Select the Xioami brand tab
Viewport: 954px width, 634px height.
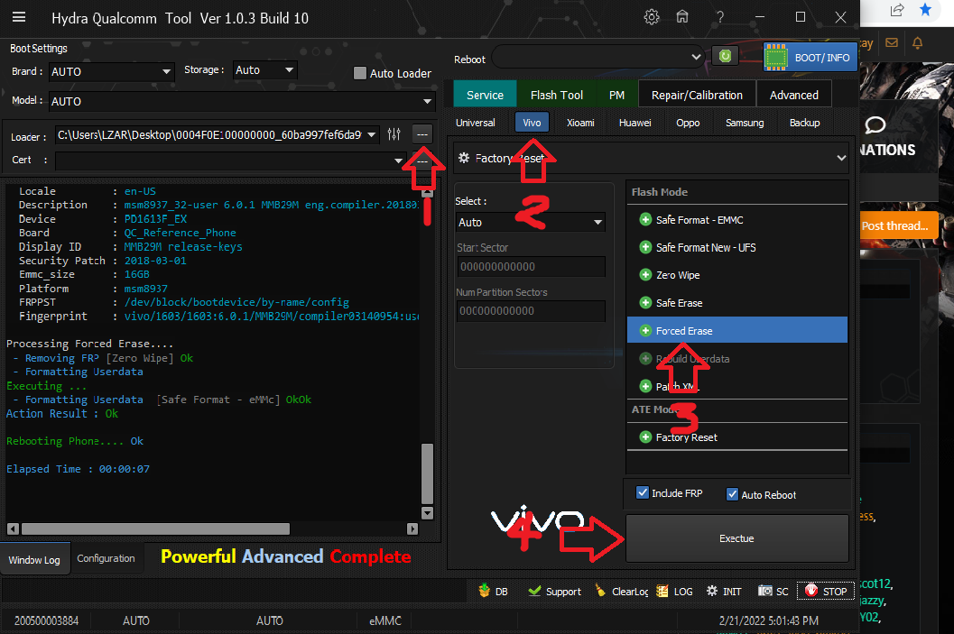[580, 123]
